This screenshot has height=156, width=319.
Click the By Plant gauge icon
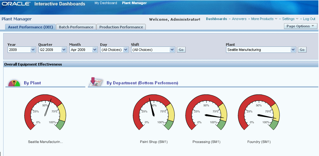[14, 83]
